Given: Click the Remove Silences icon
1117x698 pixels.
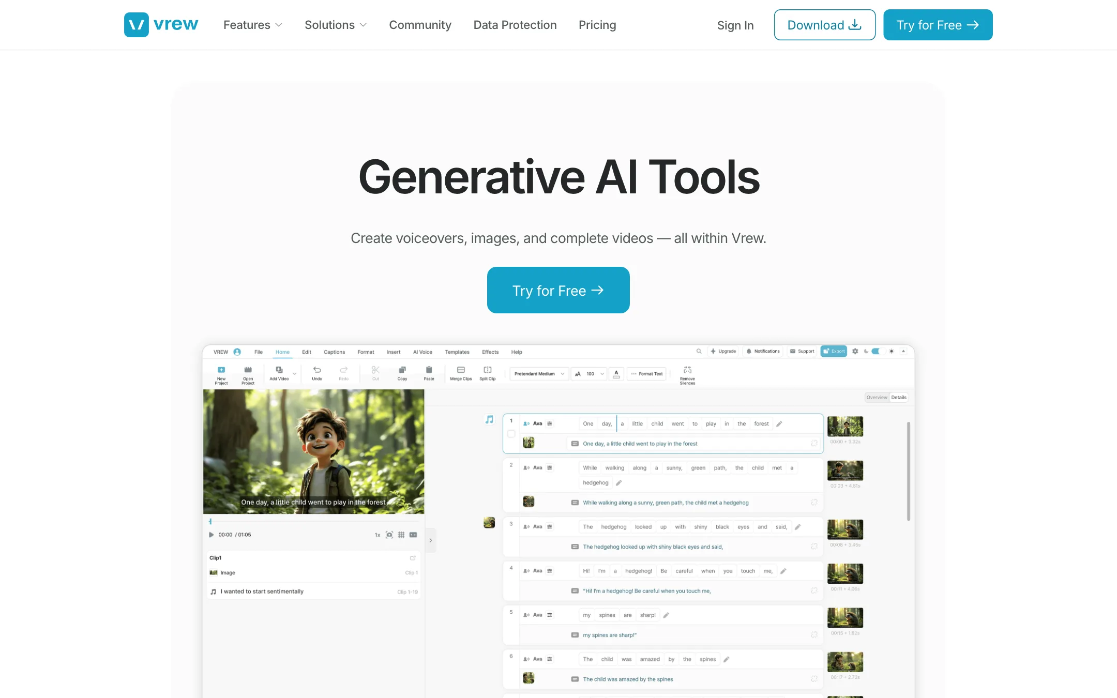Looking at the screenshot, I should pyautogui.click(x=687, y=370).
